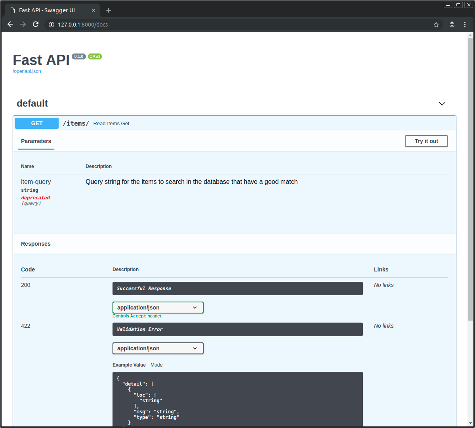
Task: Open the 200 response application/json dropdown
Action: coord(158,308)
